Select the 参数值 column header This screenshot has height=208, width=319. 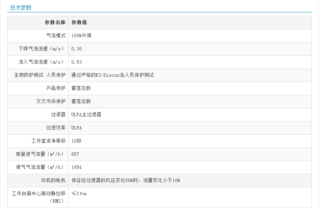pyautogui.click(x=79, y=23)
